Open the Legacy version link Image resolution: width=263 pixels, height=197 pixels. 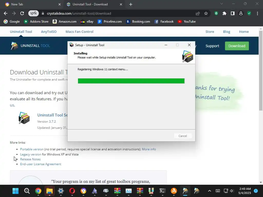(31, 154)
